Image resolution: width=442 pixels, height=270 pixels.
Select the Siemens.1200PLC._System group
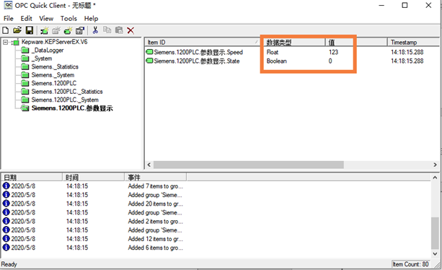coord(65,100)
